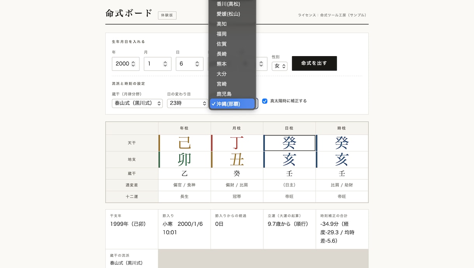The image size is (474, 268).
Task: Click the ライセンス：命式ツール工房 text
Action: click(x=333, y=15)
